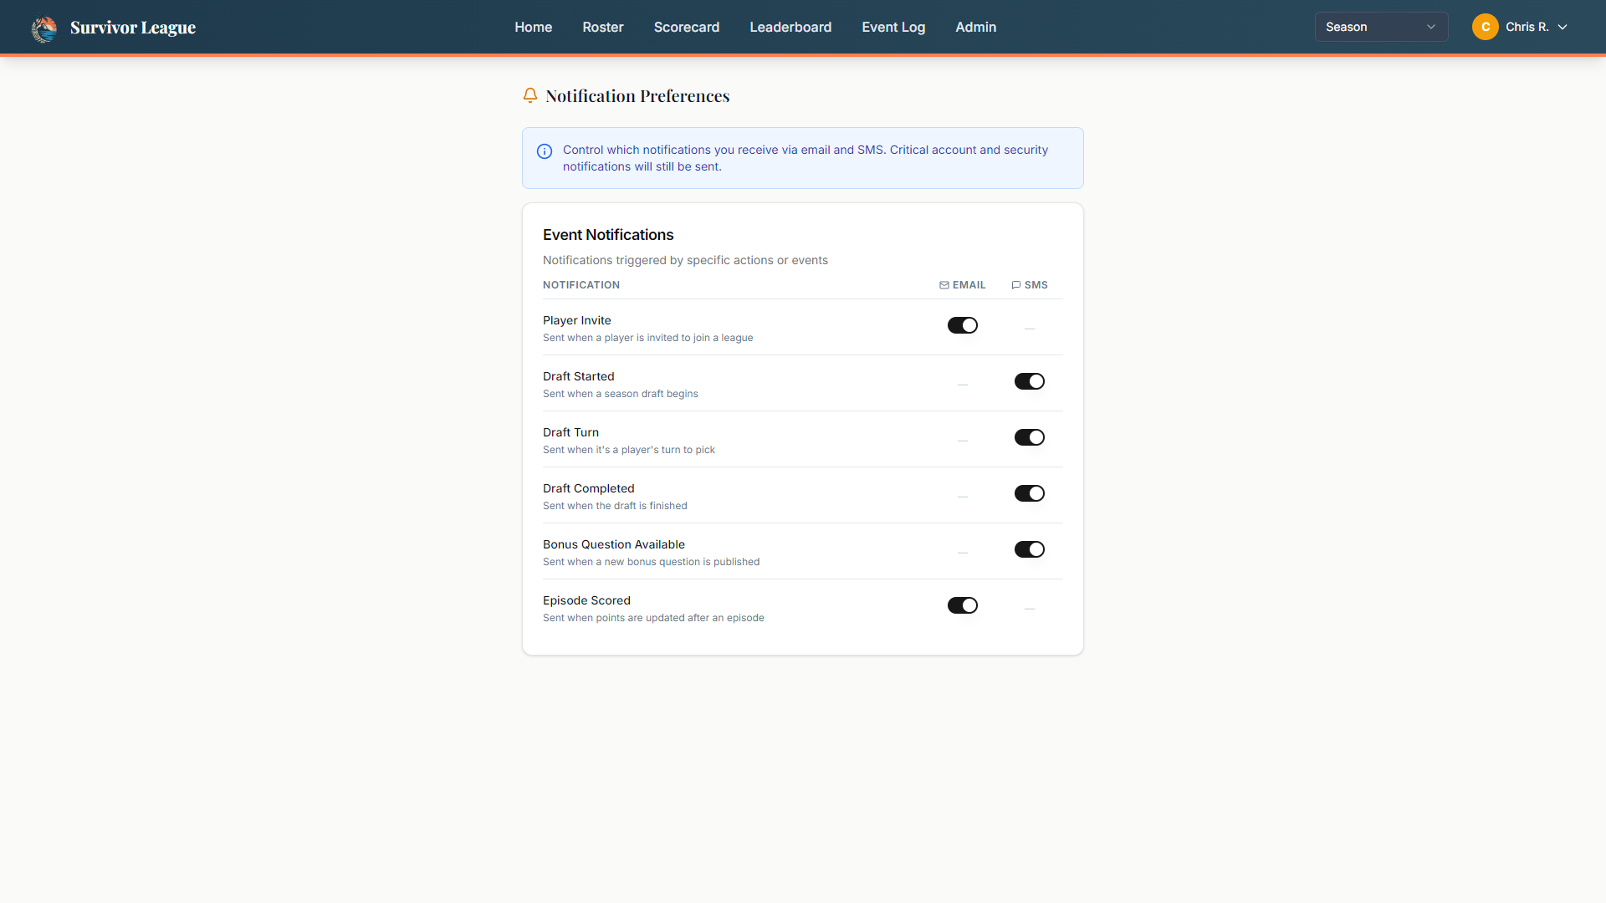Screen dimensions: 1606x903
Task: Click the Survivor League title text
Action: click(x=133, y=28)
